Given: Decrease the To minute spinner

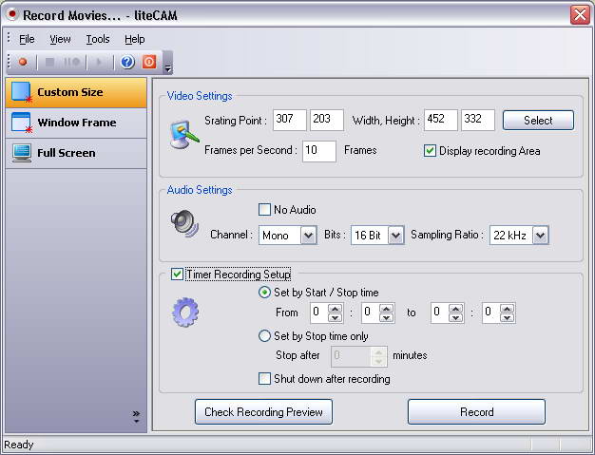Looking at the screenshot, I should click(508, 317).
